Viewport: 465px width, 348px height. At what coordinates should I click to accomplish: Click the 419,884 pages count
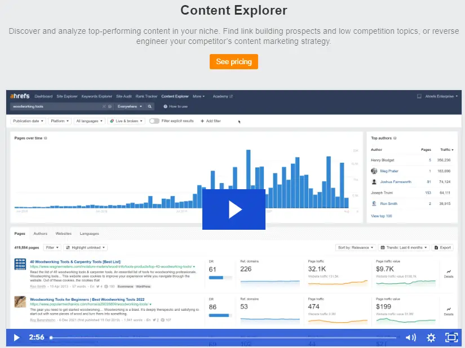pyautogui.click(x=26, y=248)
